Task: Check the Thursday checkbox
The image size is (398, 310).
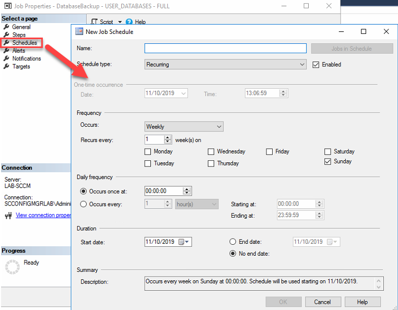Action: [210, 163]
